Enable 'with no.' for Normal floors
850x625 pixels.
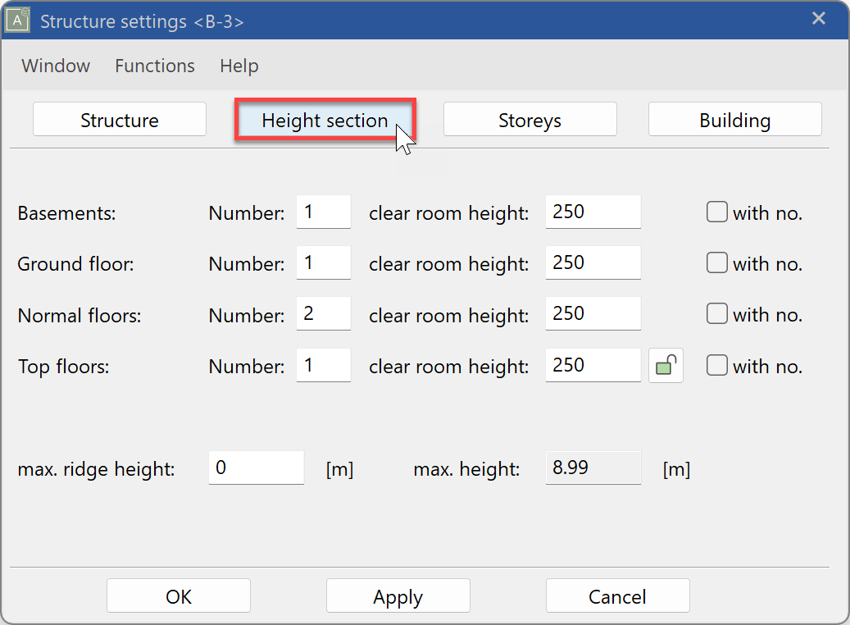coord(716,313)
